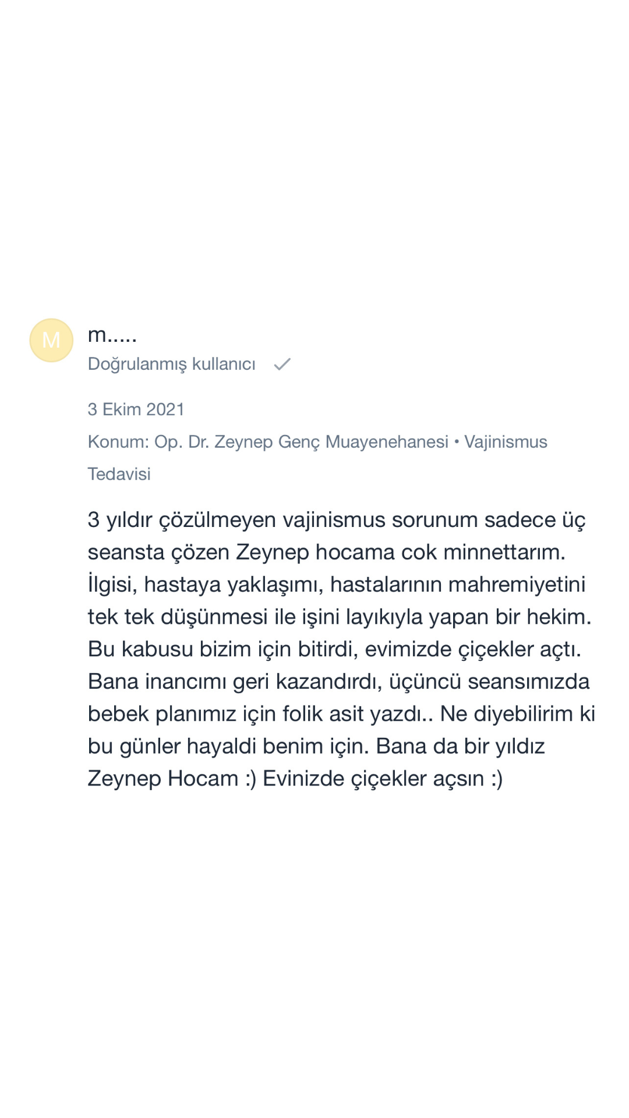Click the yellow M avatar circle
This screenshot has height=1118, width=629.
[x=51, y=340]
